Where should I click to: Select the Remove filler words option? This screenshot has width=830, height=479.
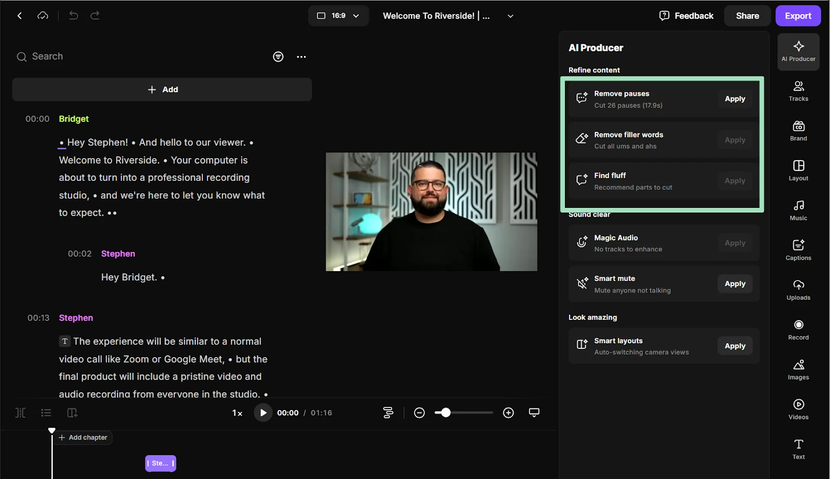664,140
